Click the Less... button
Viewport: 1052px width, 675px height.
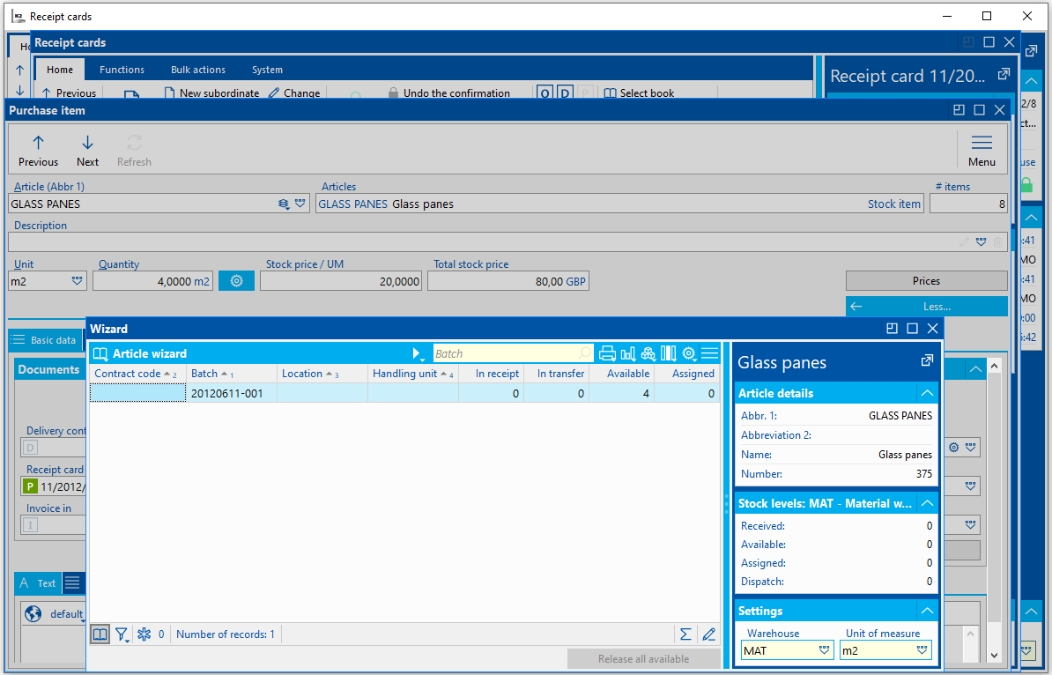(x=926, y=307)
